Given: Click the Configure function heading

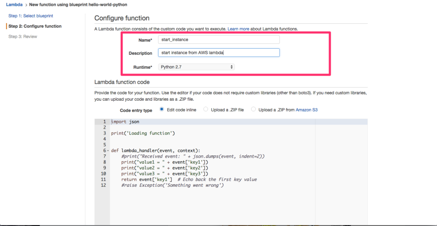Looking at the screenshot, I should pos(122,18).
